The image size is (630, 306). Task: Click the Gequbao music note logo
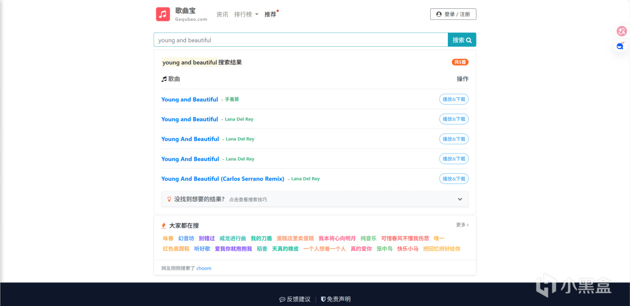pyautogui.click(x=163, y=14)
